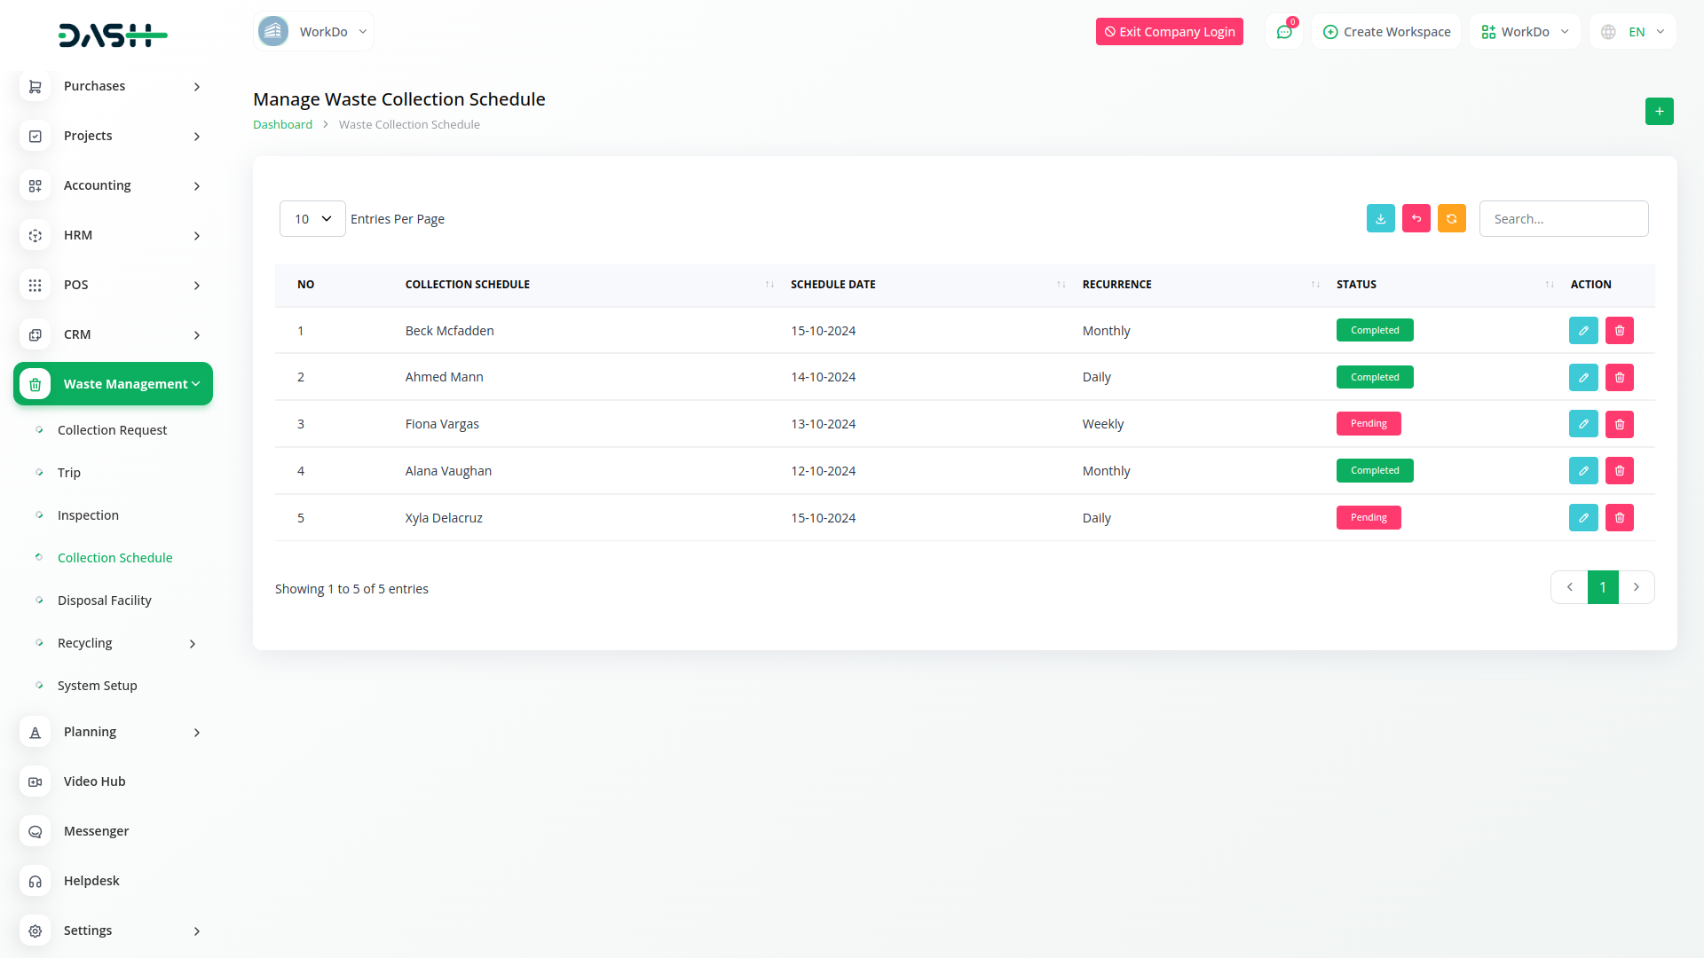Viewport: 1704px width, 958px height.
Task: Open the entries per page dropdown
Action: click(312, 219)
